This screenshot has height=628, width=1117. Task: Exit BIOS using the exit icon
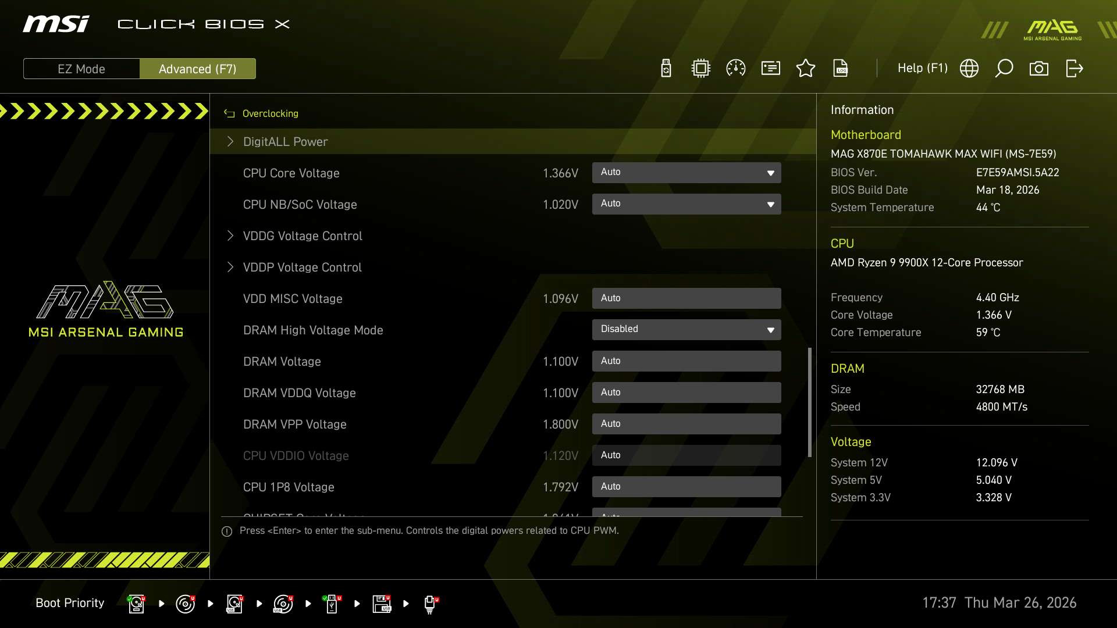(x=1074, y=68)
